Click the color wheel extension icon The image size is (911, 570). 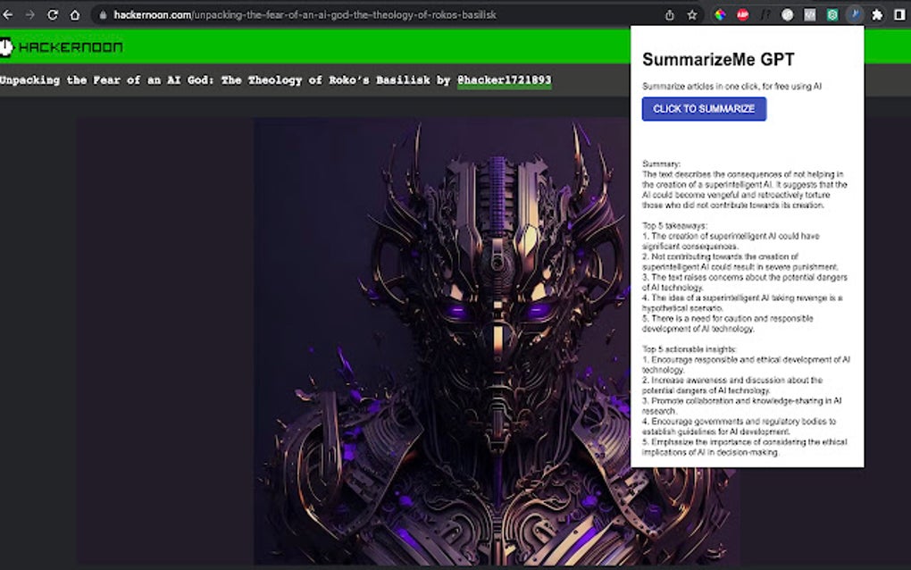click(721, 14)
